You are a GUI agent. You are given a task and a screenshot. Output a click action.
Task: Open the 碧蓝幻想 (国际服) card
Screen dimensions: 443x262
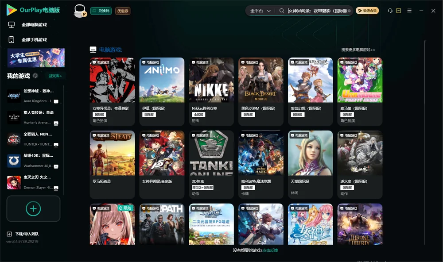(310, 92)
